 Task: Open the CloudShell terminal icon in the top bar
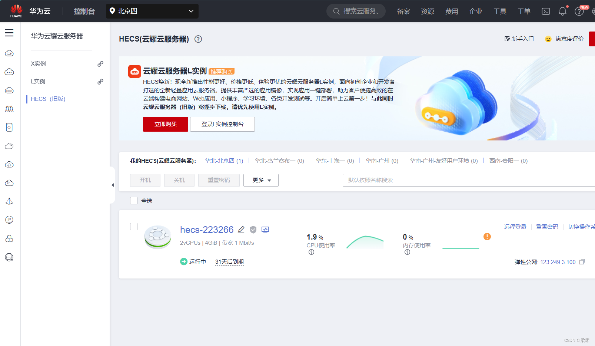(546, 11)
